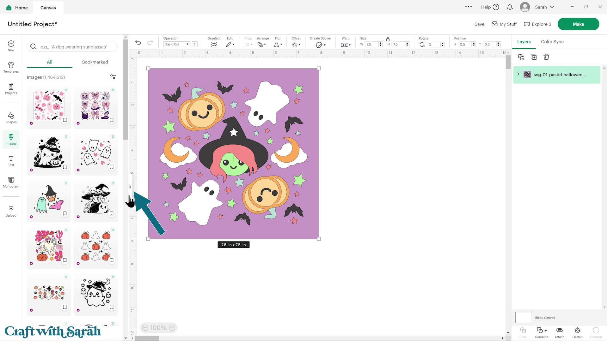Bookmark the pink ghost pattern image

coord(65,120)
